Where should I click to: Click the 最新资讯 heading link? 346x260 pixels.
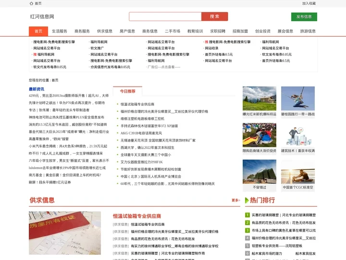click(37, 89)
